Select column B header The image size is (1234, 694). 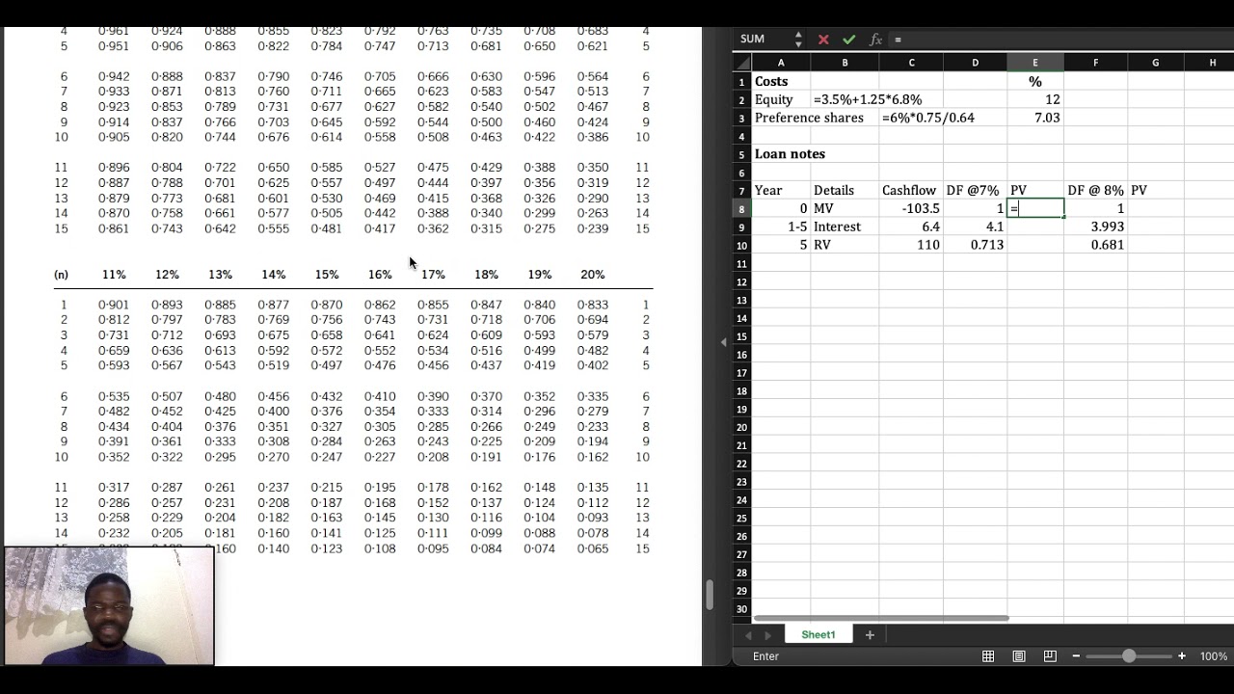845,63
